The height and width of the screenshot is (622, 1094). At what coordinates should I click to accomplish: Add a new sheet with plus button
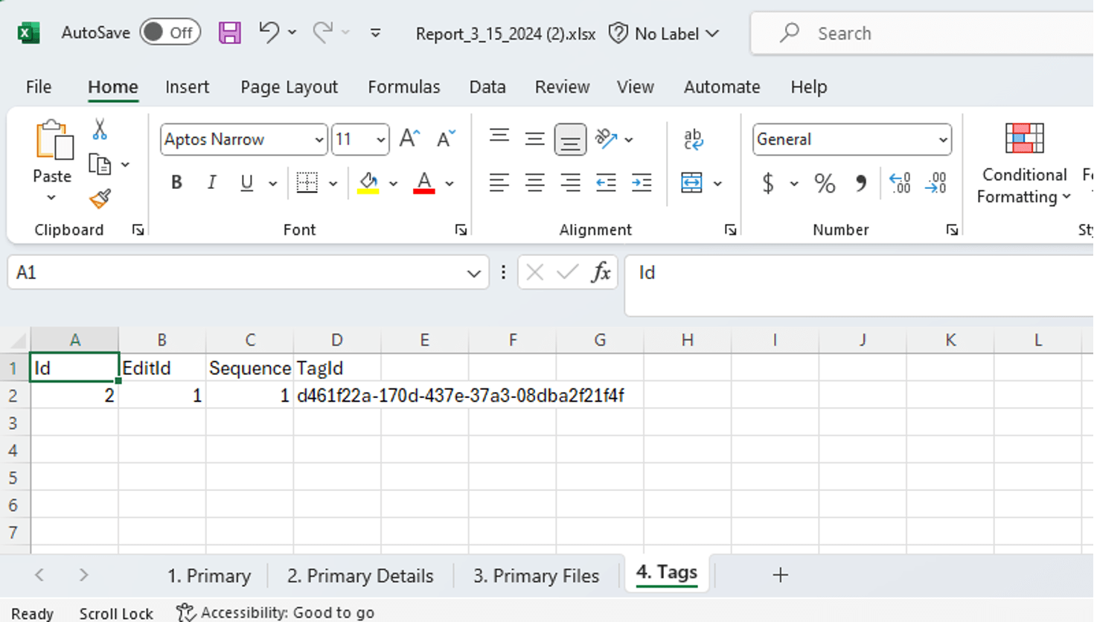pyautogui.click(x=780, y=575)
